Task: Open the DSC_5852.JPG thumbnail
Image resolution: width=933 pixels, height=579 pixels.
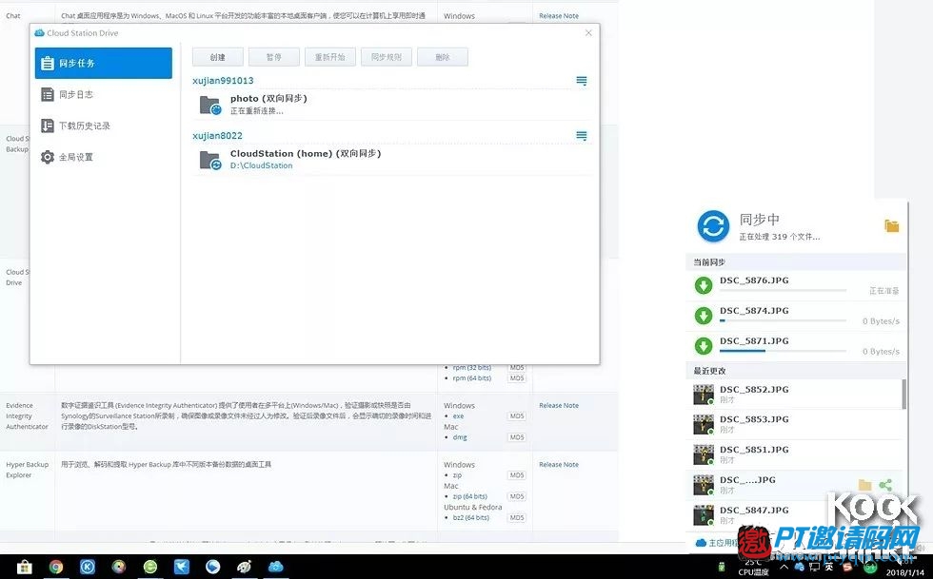Action: click(x=704, y=395)
